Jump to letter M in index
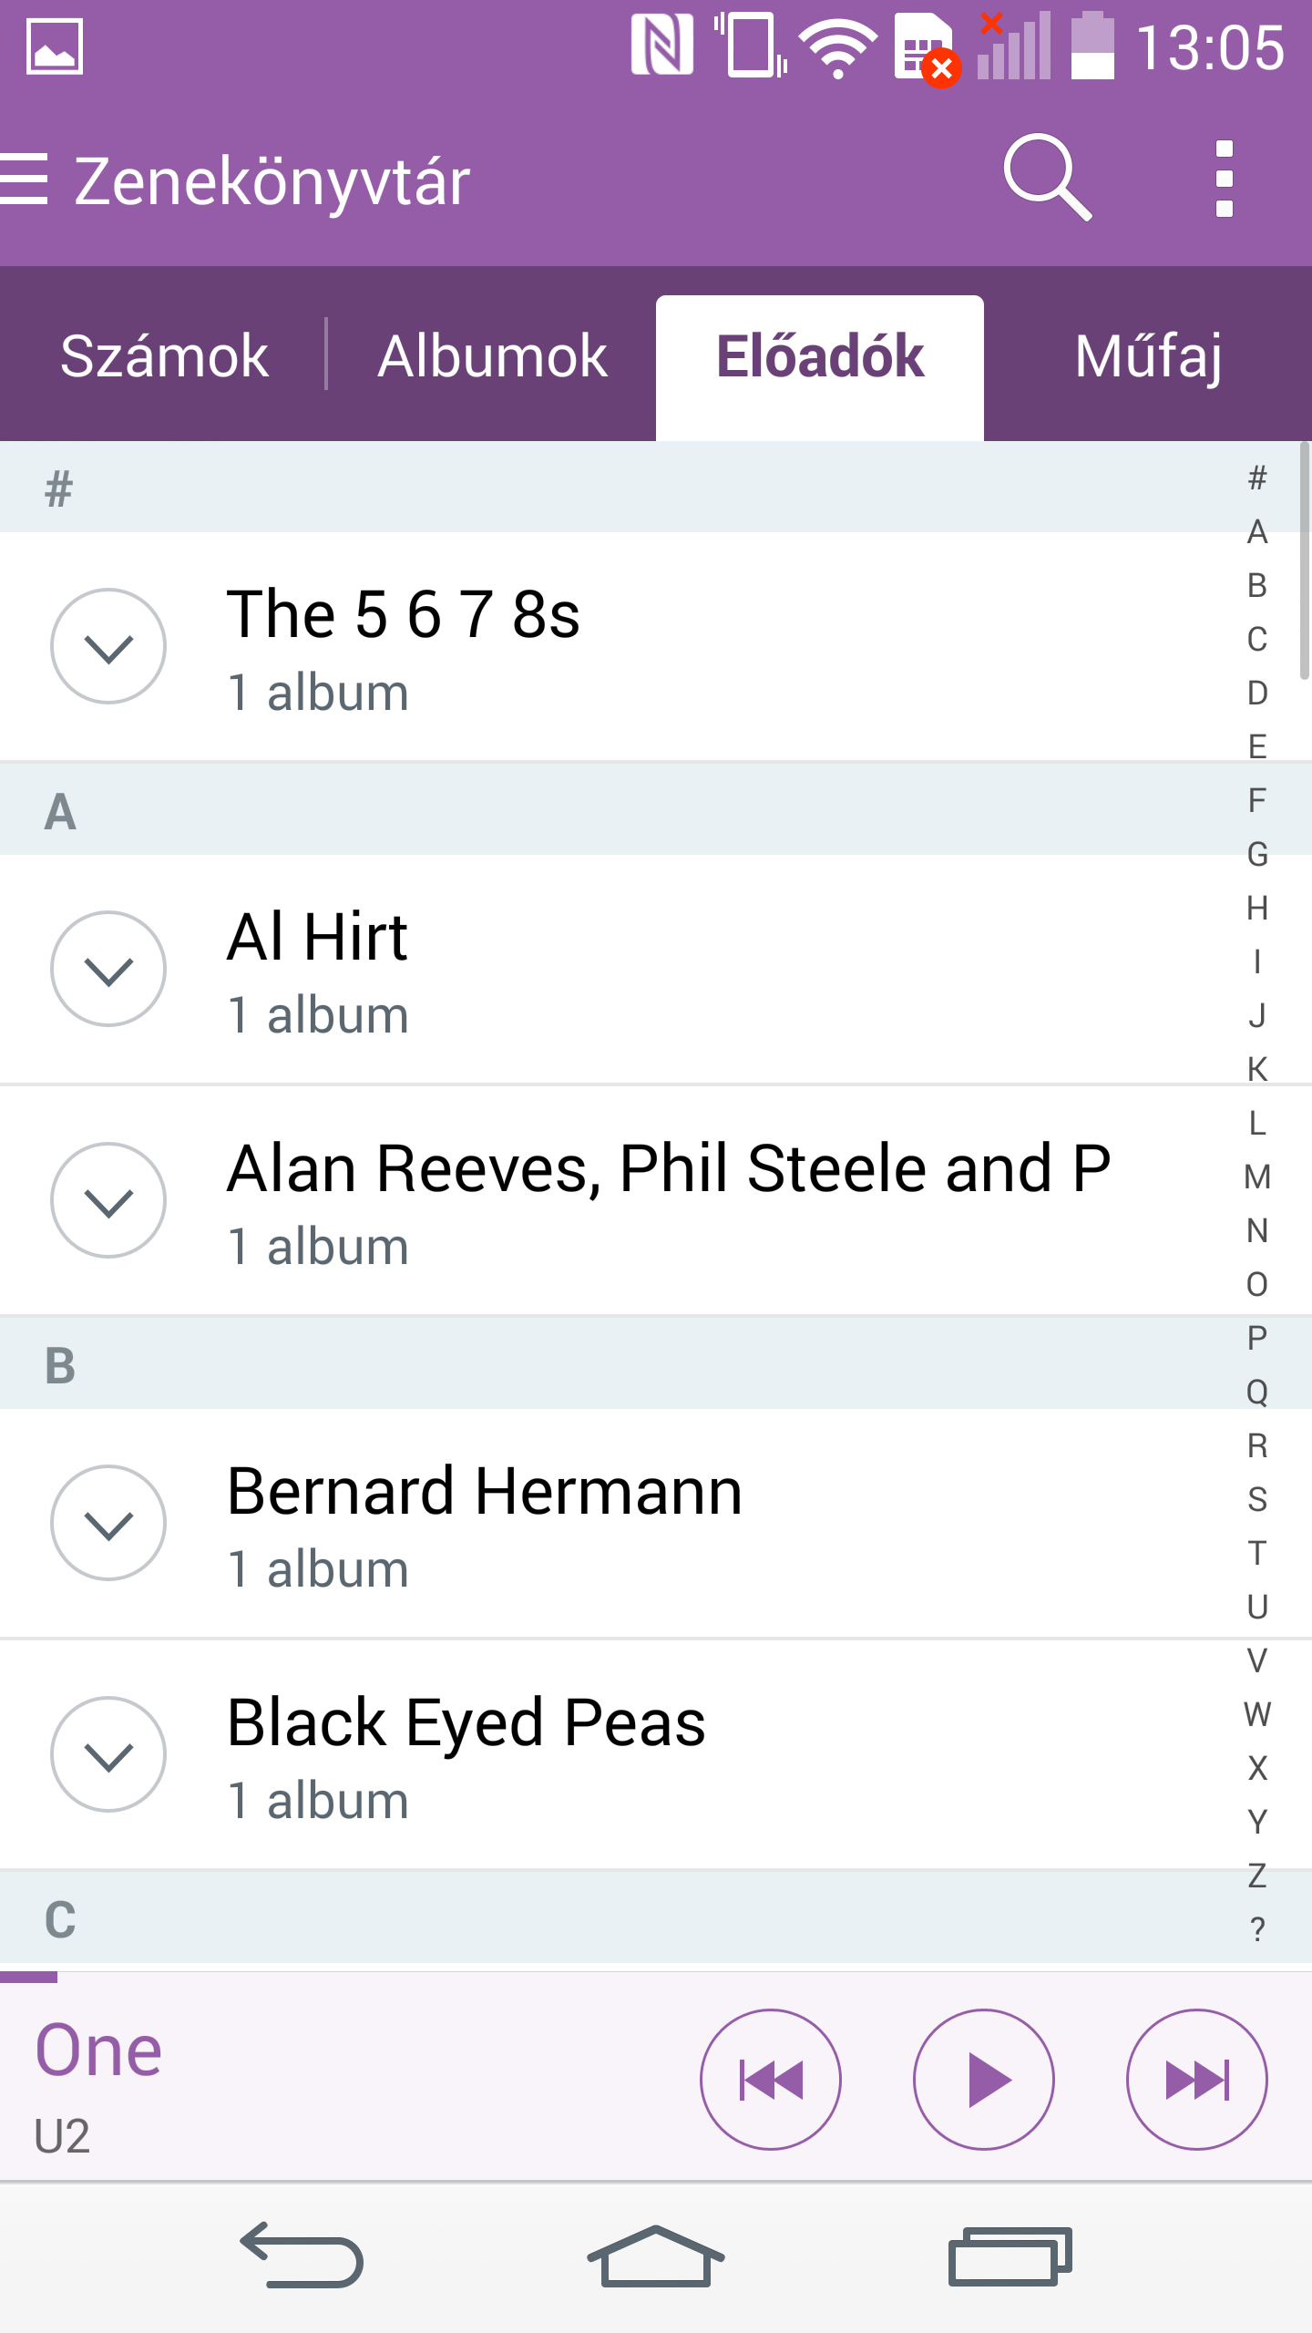This screenshot has height=2333, width=1312. 1257,1177
